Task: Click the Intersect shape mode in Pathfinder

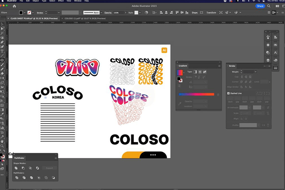Action: coord(30,168)
